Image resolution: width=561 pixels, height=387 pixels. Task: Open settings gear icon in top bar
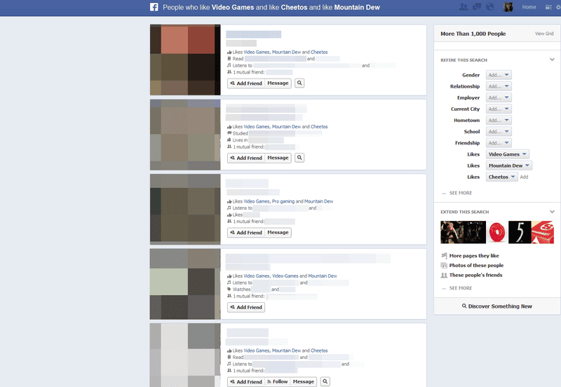pyautogui.click(x=558, y=7)
